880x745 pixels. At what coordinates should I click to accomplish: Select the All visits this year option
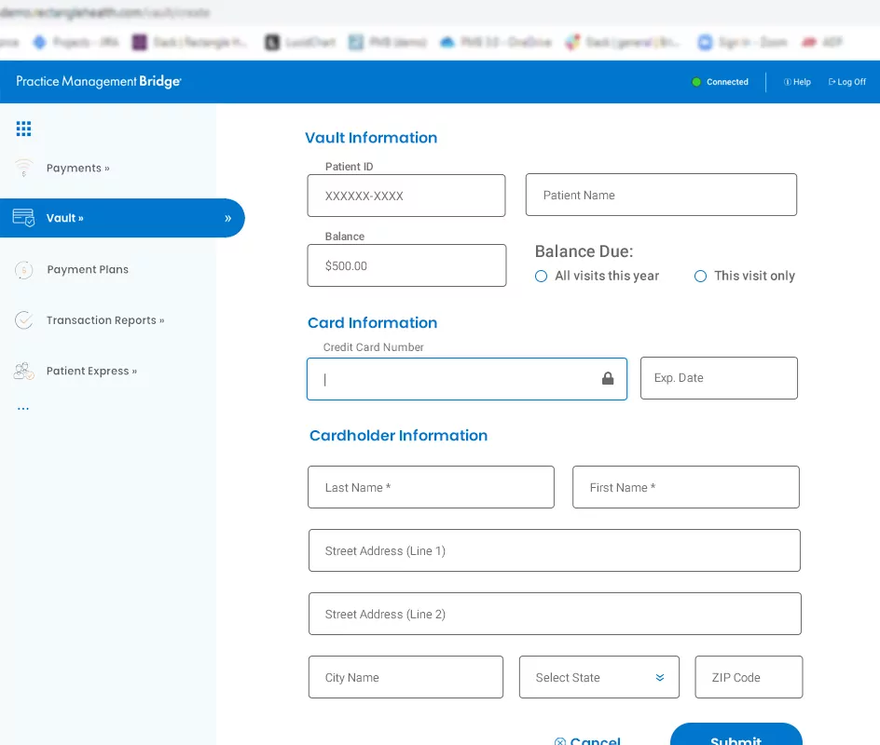pyautogui.click(x=541, y=277)
